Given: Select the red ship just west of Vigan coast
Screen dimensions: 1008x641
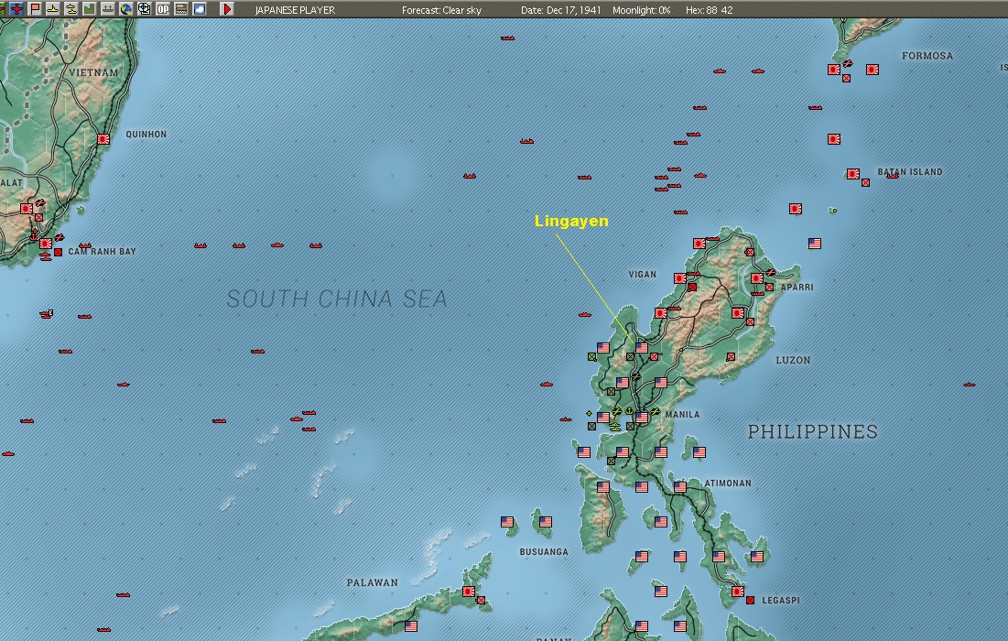Looking at the screenshot, I should (584, 314).
